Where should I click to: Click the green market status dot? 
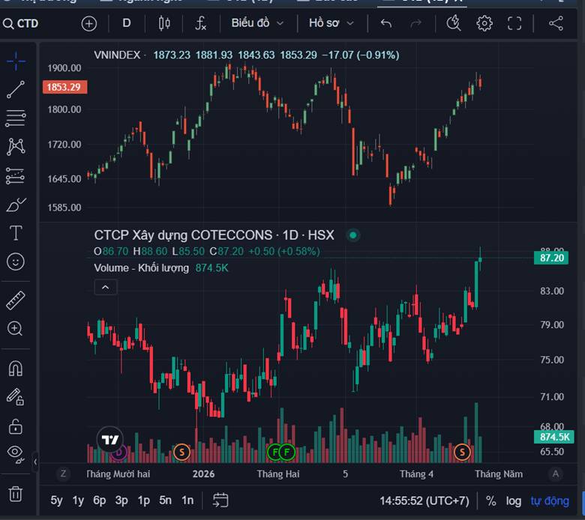click(x=353, y=235)
